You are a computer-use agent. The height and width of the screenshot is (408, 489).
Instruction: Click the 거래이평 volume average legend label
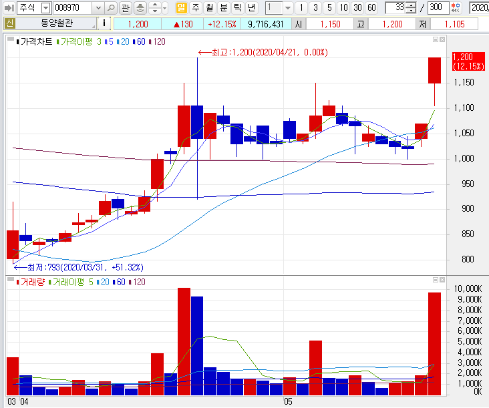[67, 282]
